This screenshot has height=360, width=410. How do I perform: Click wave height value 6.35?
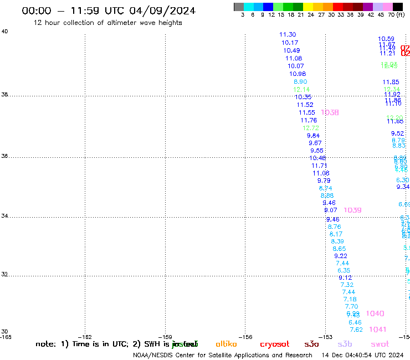[344, 270]
